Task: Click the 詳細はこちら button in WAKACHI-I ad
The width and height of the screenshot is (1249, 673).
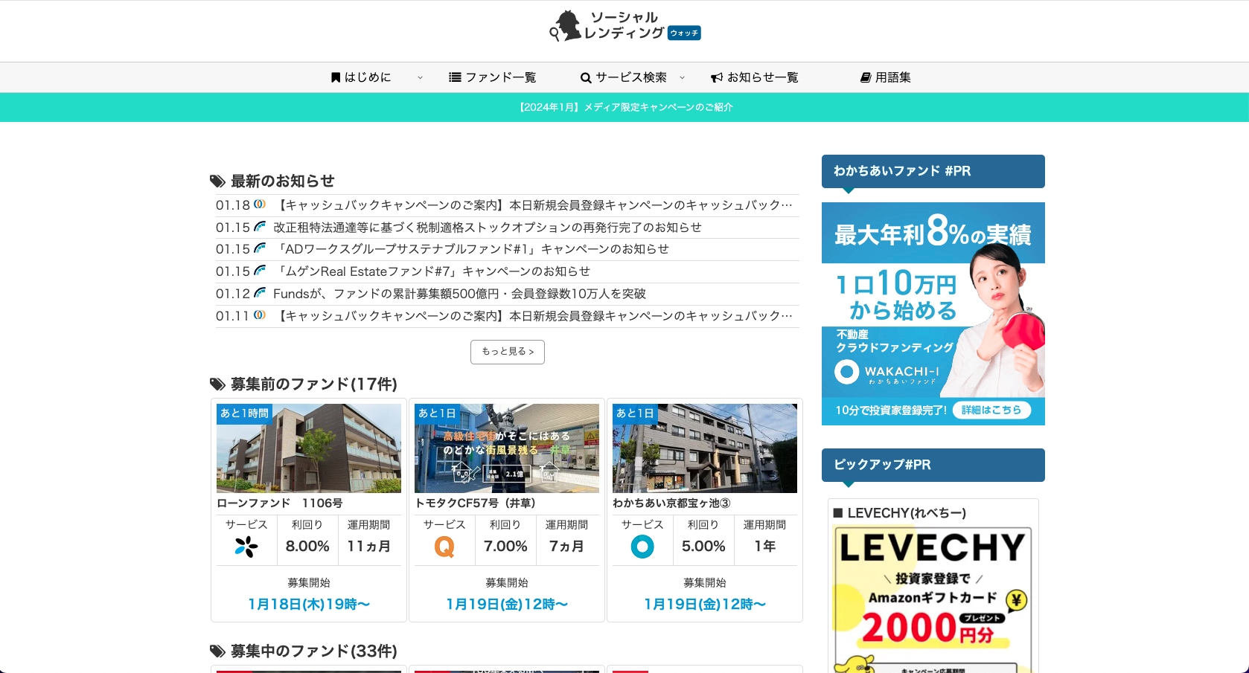Action: point(991,410)
